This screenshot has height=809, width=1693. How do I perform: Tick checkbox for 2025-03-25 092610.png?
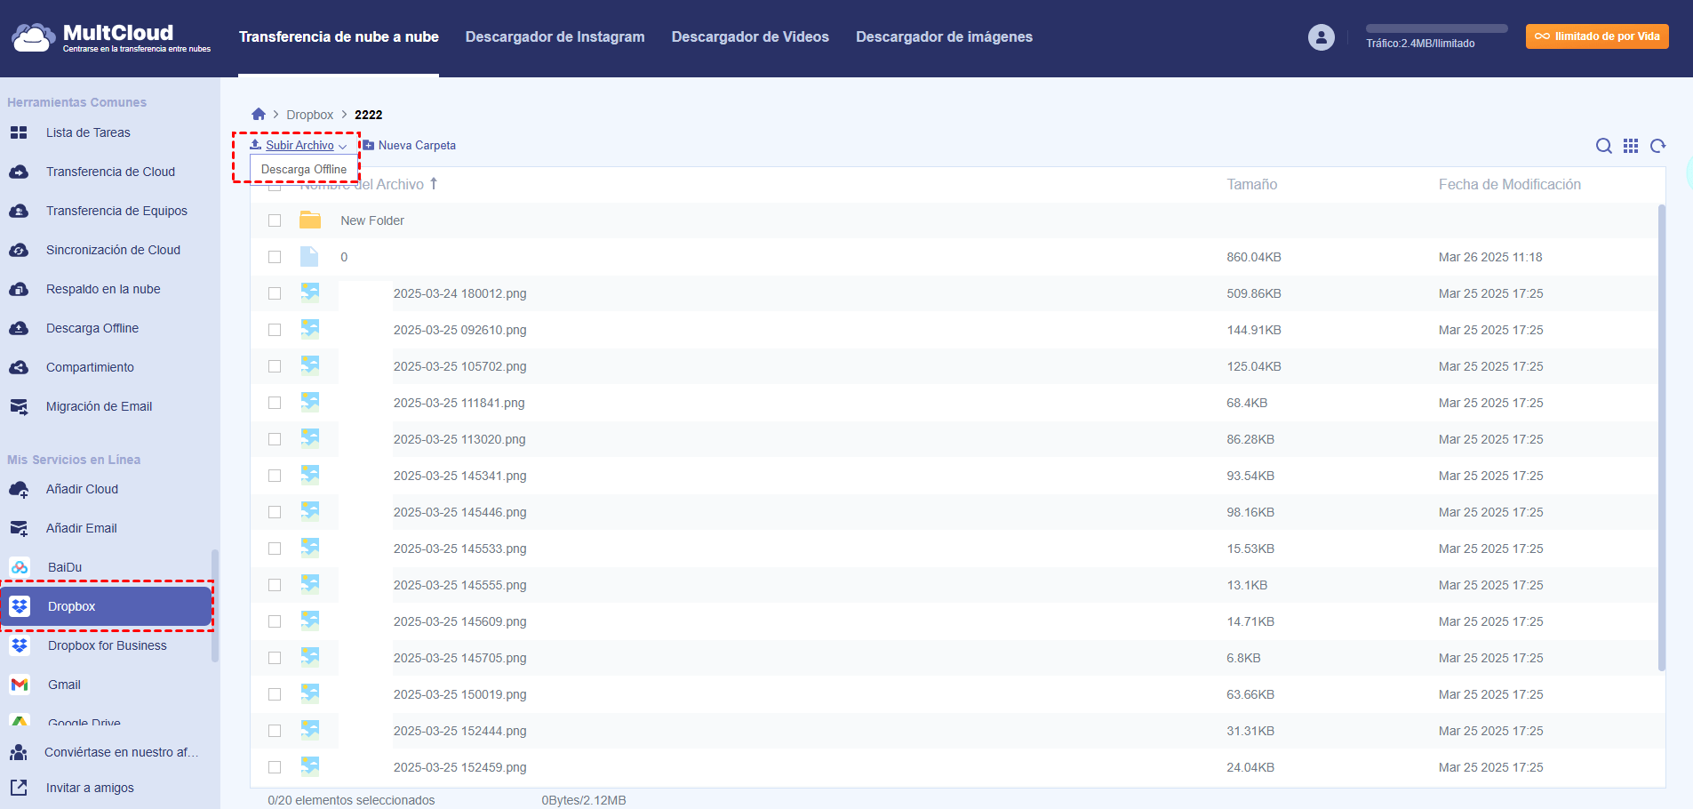275,330
